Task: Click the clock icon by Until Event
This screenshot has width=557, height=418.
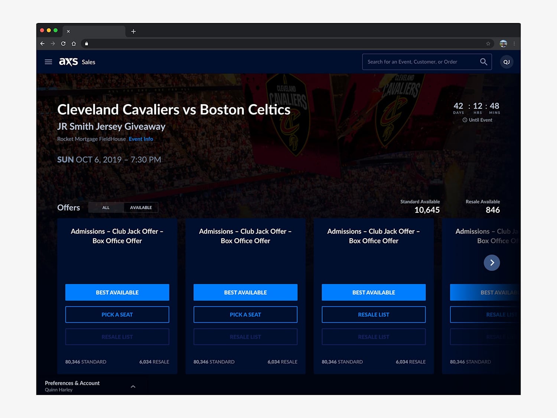Action: [x=465, y=120]
